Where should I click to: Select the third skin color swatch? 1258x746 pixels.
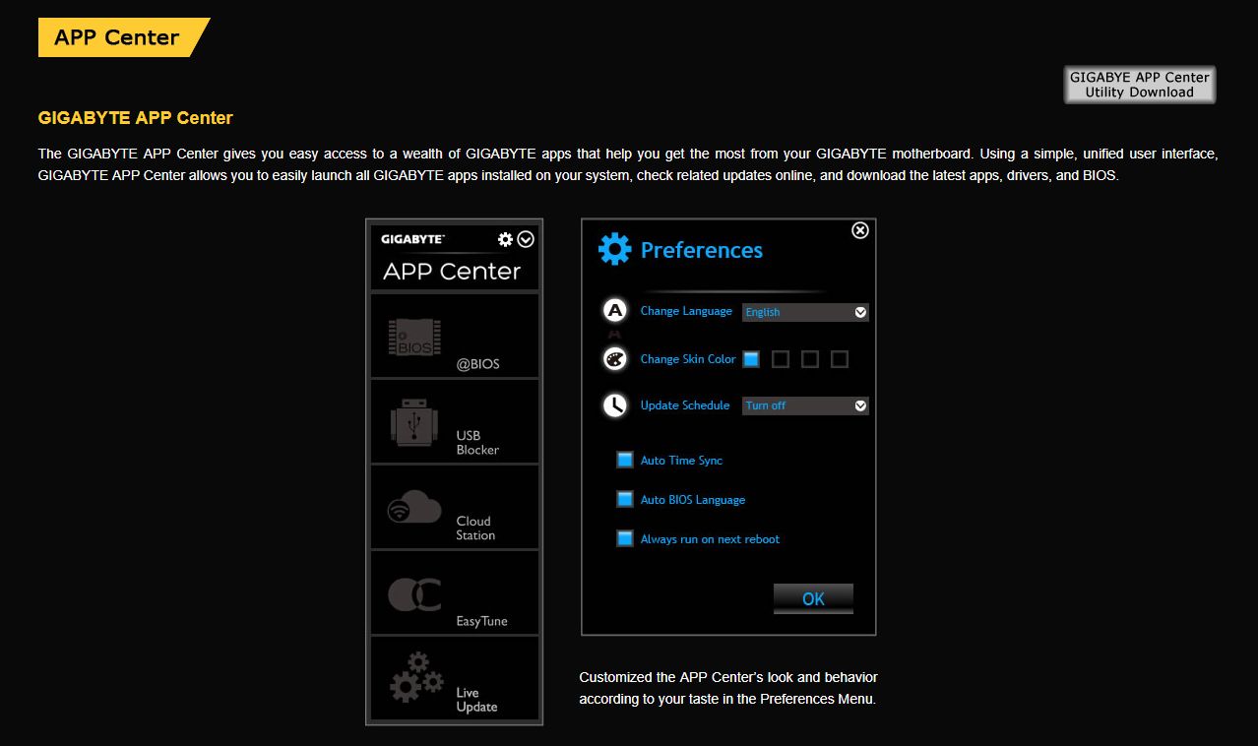tap(810, 359)
